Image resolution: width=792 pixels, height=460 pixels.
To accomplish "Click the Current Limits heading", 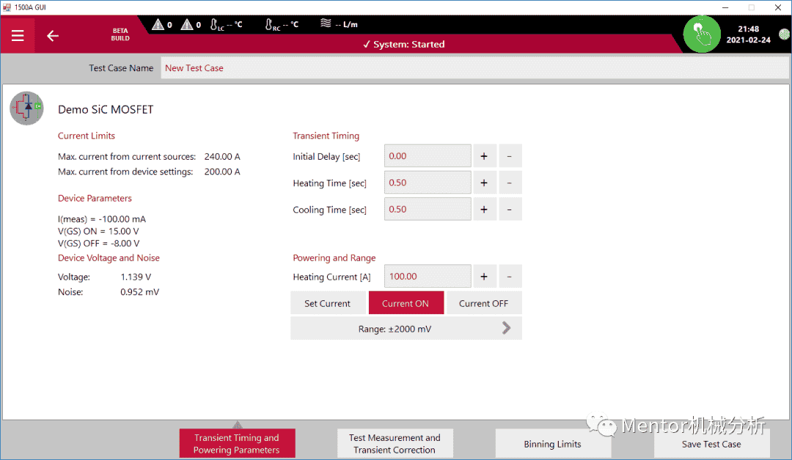I will tap(87, 136).
